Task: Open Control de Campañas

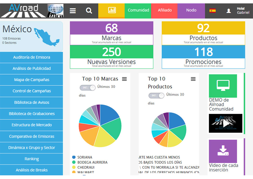Action: 31,91
